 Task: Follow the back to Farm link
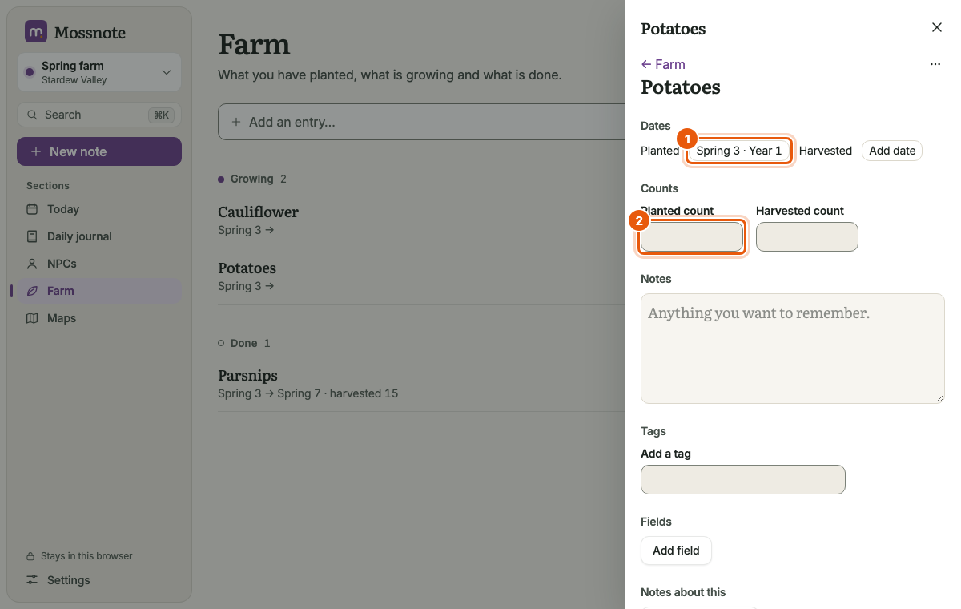663,64
